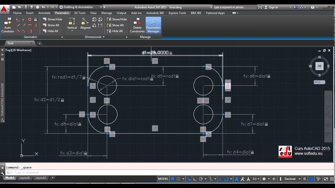Plot the drawing with the printer icon

click(x=37, y=7)
